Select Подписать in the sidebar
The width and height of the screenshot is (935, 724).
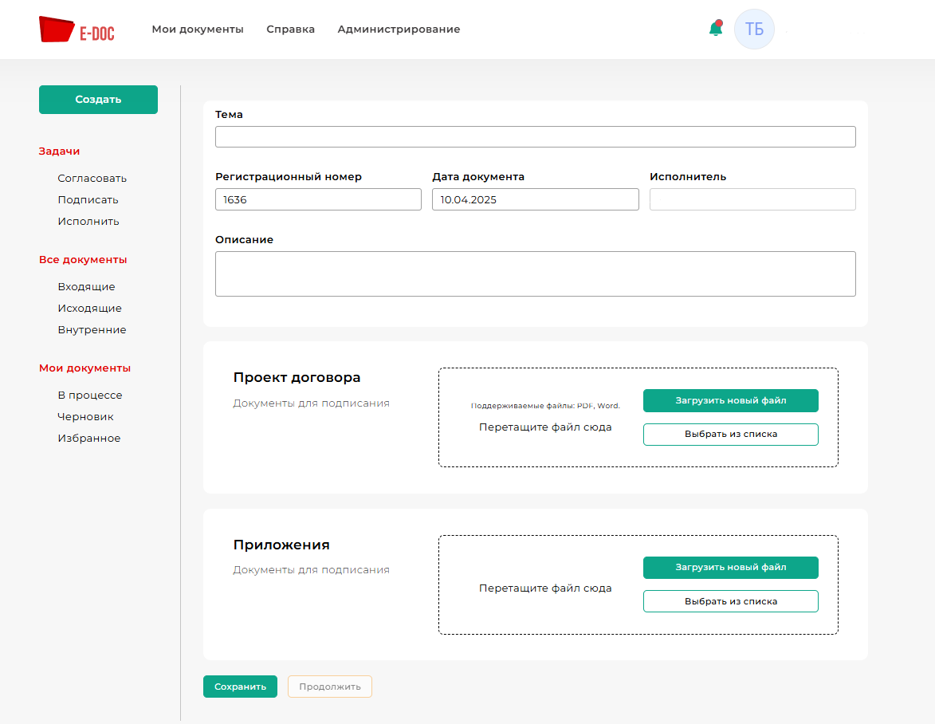pos(88,200)
